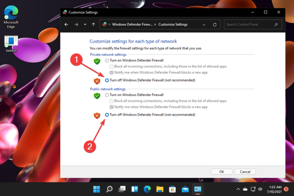This screenshot has height=196, width=294.
Task: Open the Windows Start menu
Action: click(x=97, y=189)
